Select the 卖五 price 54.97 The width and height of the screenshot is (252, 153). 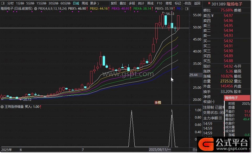[x=228, y=16]
